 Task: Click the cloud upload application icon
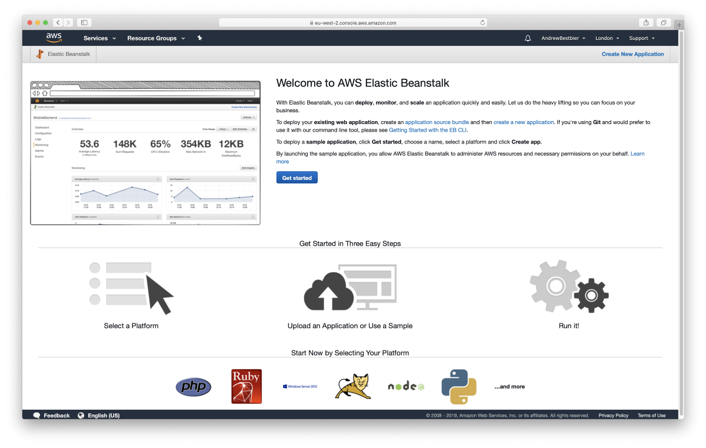(x=350, y=287)
